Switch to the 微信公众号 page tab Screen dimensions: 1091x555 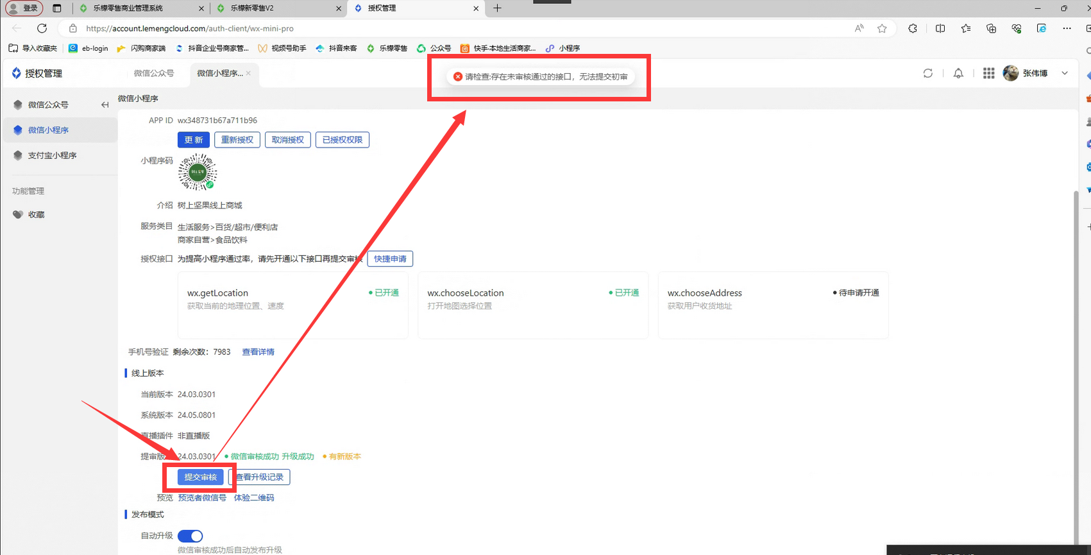pyautogui.click(x=154, y=73)
